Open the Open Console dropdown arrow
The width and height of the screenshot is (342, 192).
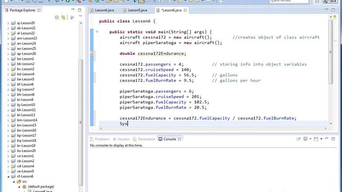(321, 139)
